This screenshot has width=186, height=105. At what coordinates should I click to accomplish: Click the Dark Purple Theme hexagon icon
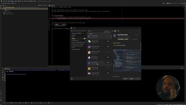click(89, 47)
